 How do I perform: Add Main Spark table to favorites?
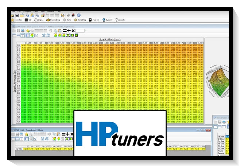point(28,31)
